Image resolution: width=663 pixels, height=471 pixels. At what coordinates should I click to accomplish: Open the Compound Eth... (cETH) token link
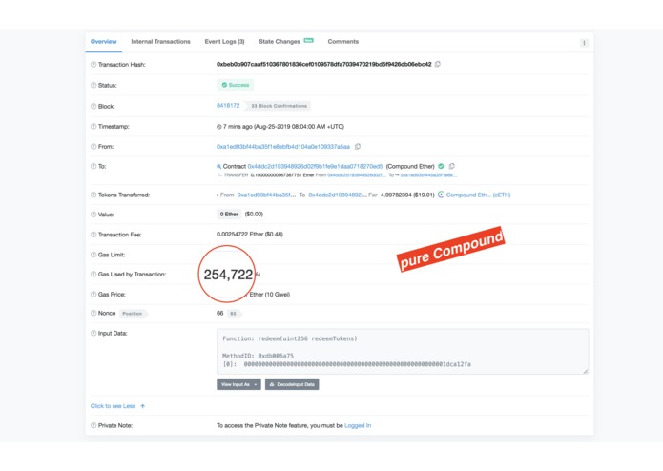[x=478, y=195]
